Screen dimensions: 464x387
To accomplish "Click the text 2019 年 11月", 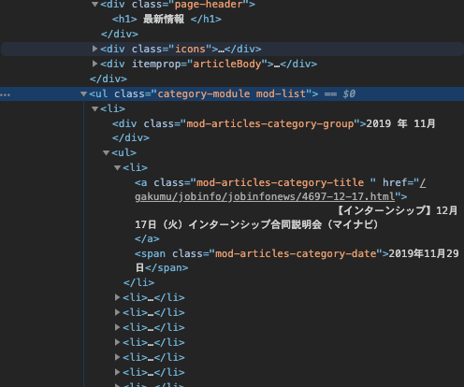I will [400, 123].
